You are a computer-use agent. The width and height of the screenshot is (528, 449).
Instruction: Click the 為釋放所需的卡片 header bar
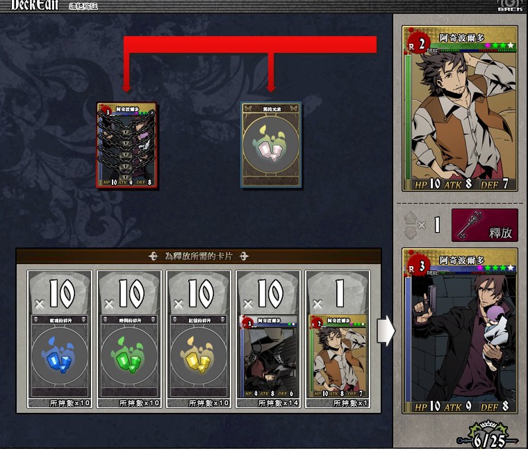199,256
